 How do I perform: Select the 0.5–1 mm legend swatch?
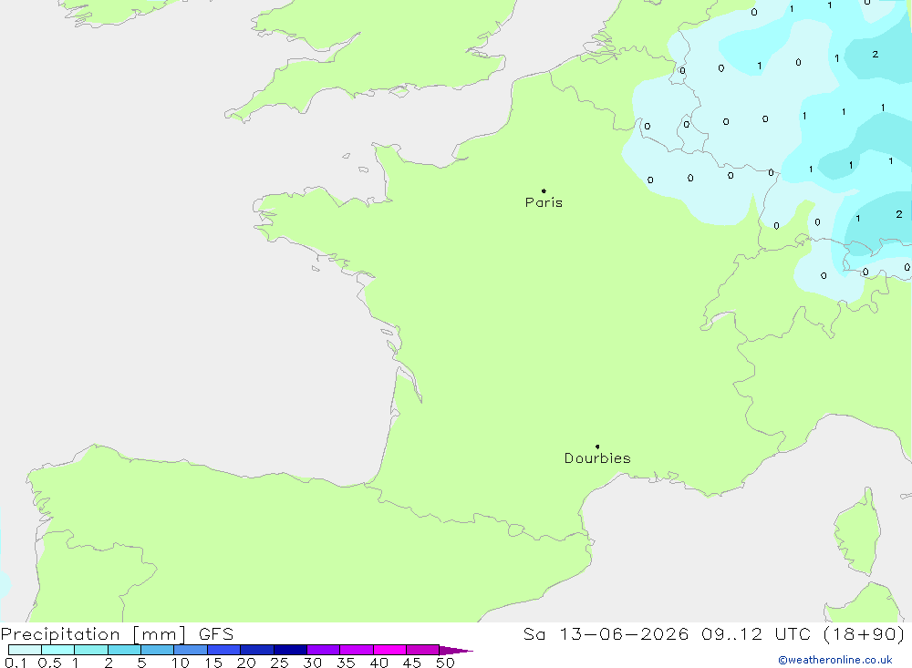point(58,650)
